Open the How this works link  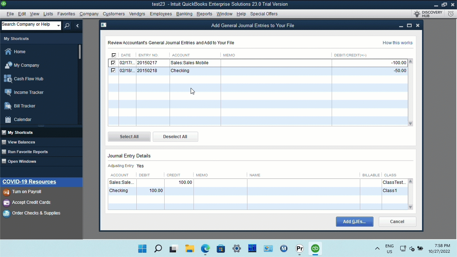tap(397, 43)
